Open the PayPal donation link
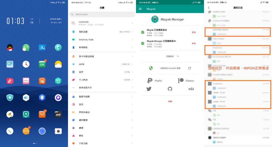272x147 pixels. [155, 81]
